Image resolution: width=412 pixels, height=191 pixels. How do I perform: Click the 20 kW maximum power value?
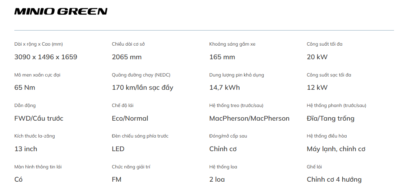click(x=317, y=57)
